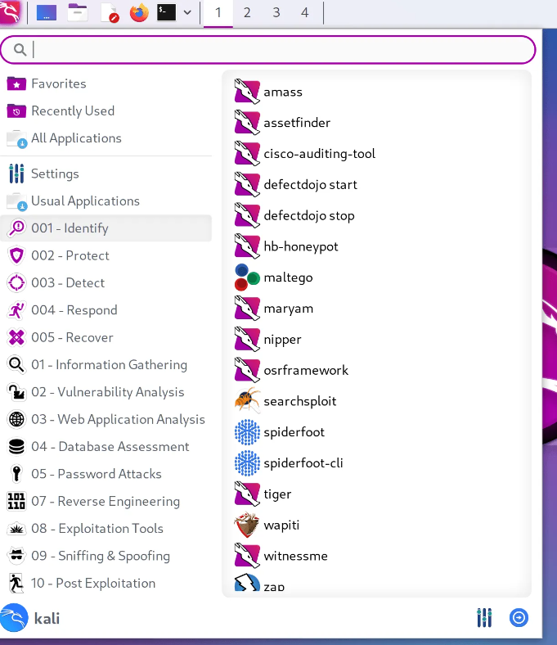Viewport: 557px width, 645px height.
Task: Switch to workspace 2
Action: coord(247,13)
